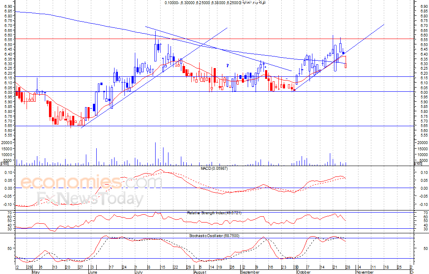Click the July month label
Image resolution: width=429 pixels, height=274 pixels.
tap(139, 272)
